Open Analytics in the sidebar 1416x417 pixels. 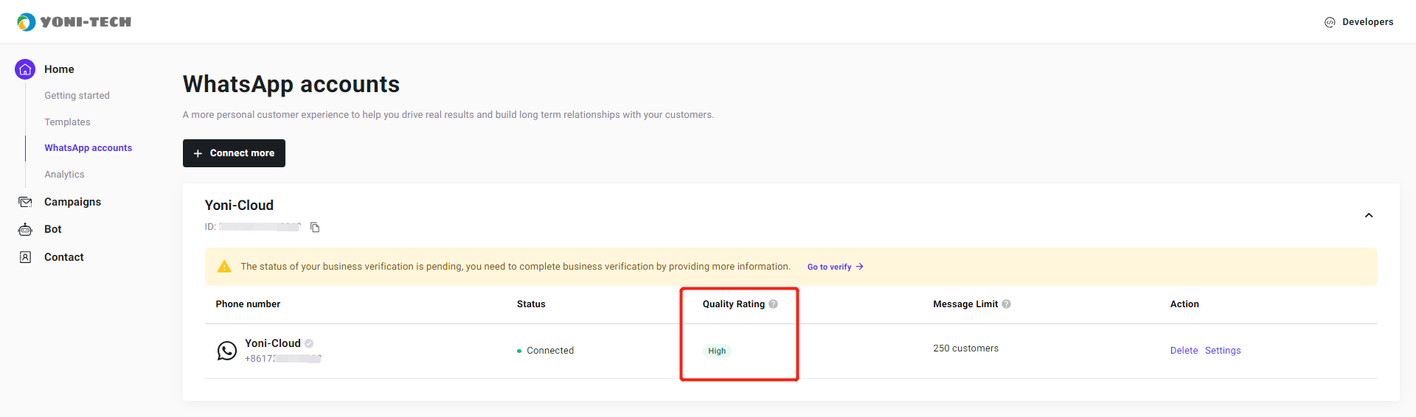64,175
